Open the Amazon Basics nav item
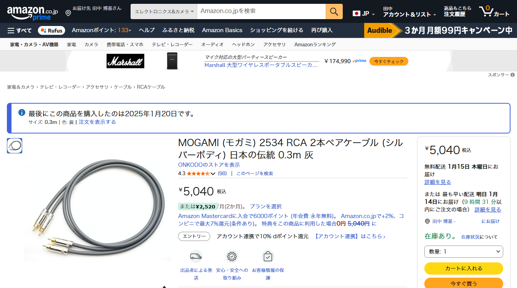The height and width of the screenshot is (288, 517). click(x=222, y=30)
